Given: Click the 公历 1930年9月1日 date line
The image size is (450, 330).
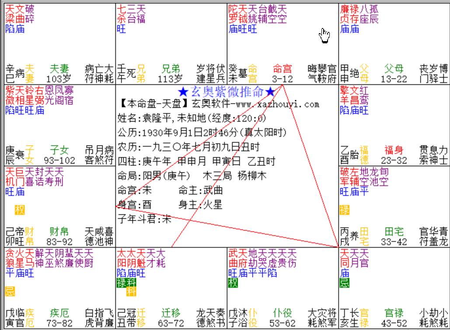Looking at the screenshot, I should pyautogui.click(x=202, y=133).
